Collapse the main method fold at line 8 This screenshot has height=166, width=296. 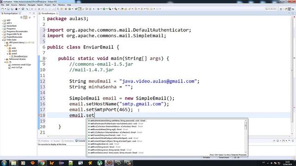(46, 59)
